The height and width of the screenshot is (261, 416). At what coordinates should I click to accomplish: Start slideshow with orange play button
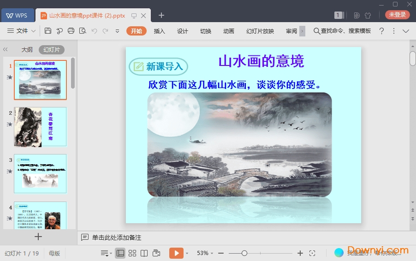click(176, 253)
